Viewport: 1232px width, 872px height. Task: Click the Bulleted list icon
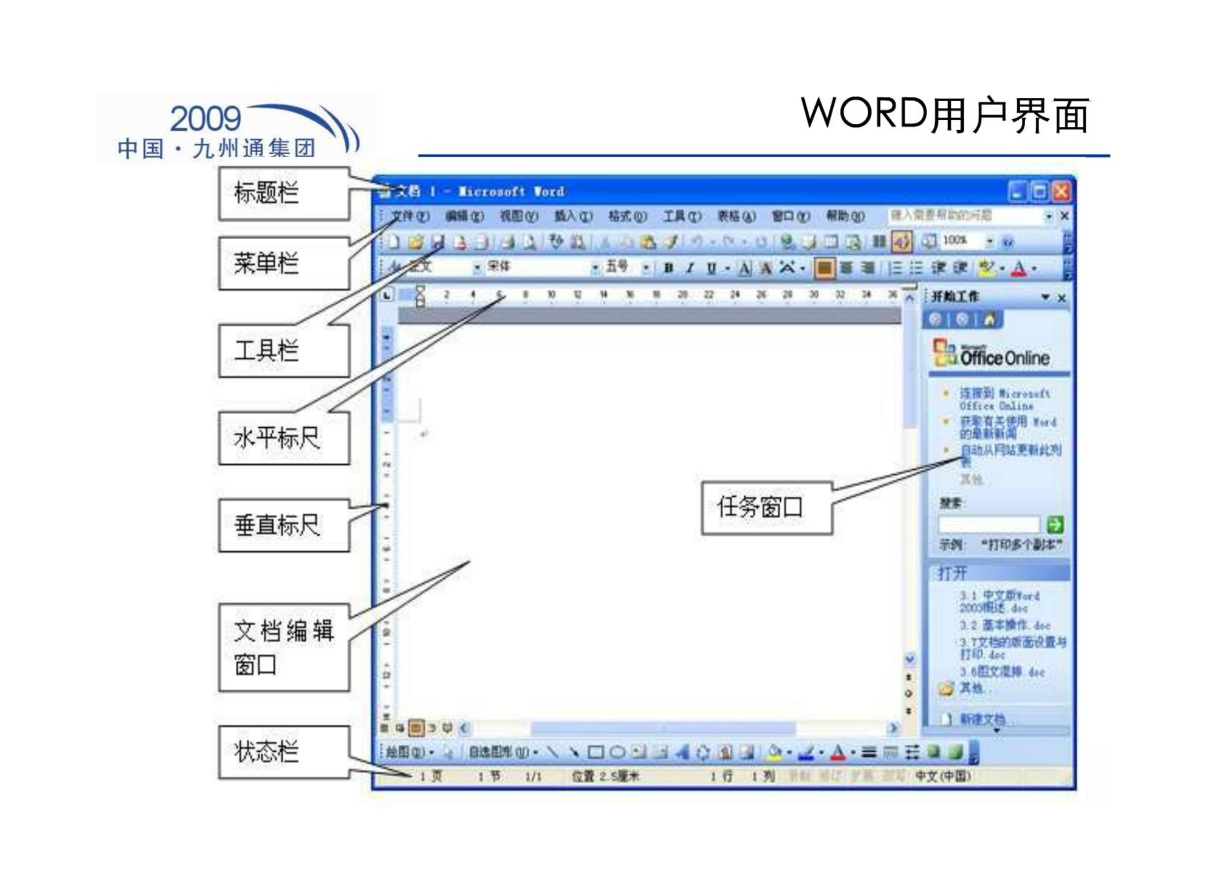tap(916, 268)
